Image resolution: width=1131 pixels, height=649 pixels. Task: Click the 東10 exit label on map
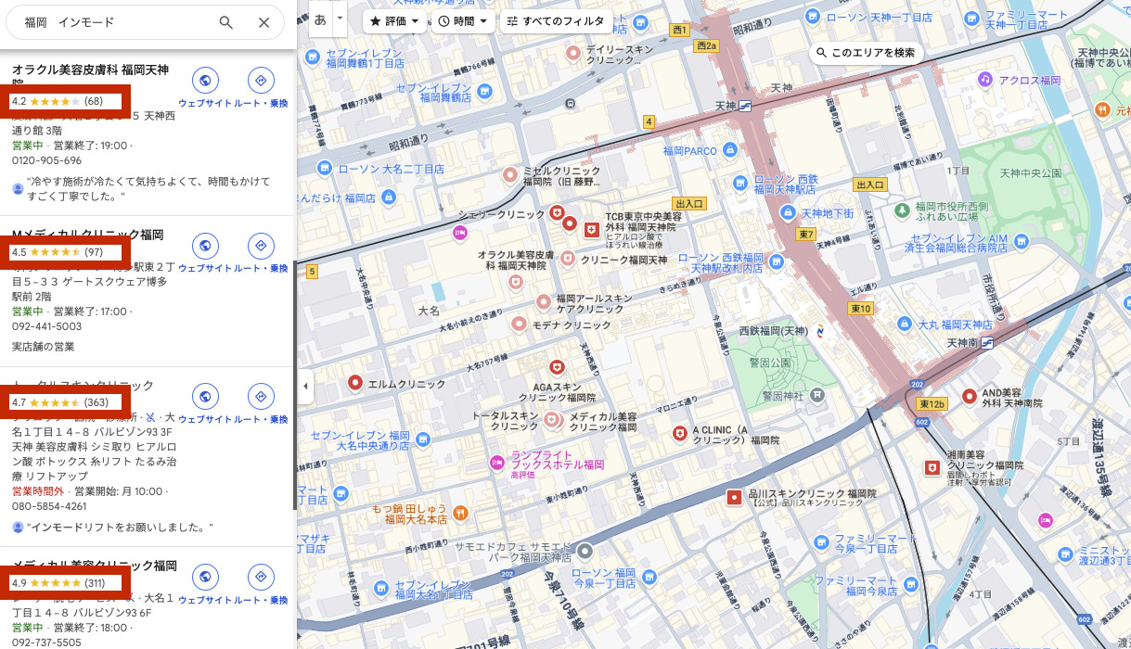click(860, 308)
